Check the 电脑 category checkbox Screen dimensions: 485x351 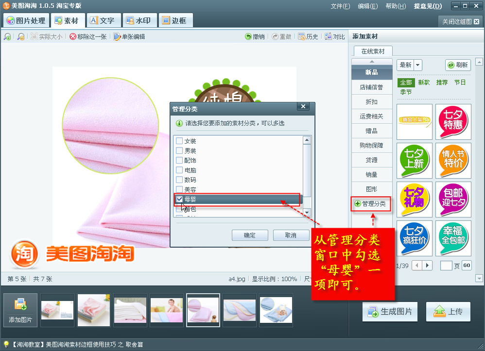[179, 170]
